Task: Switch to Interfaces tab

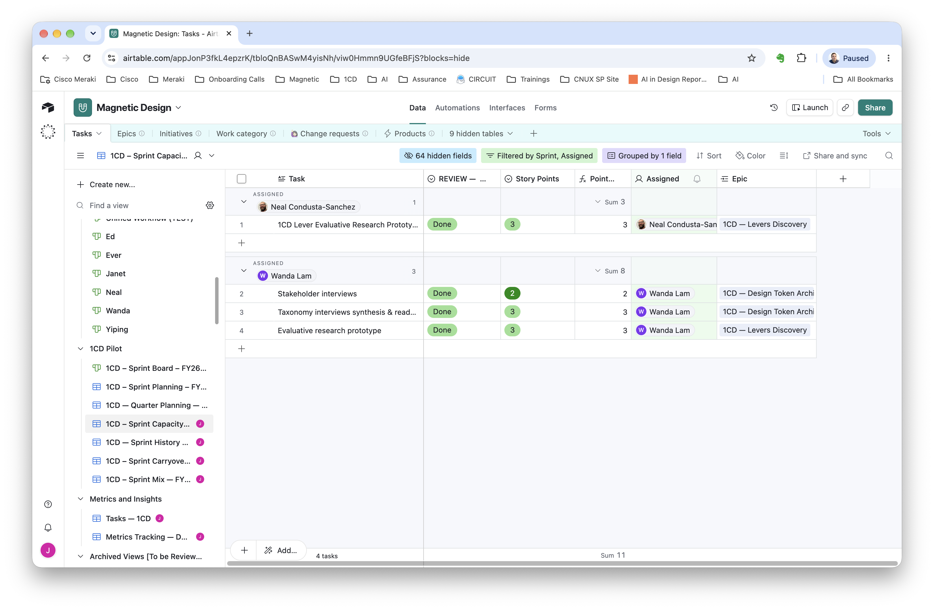Action: point(507,108)
